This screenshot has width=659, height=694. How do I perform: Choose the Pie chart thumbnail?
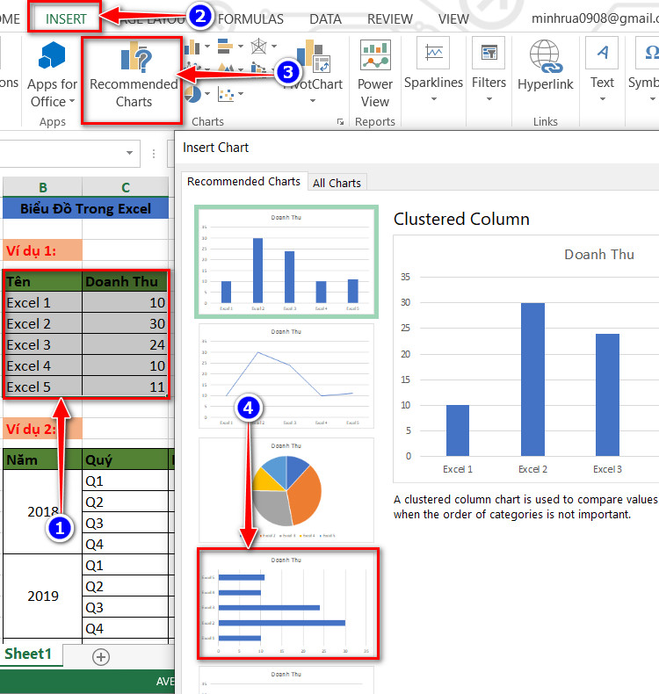point(286,490)
